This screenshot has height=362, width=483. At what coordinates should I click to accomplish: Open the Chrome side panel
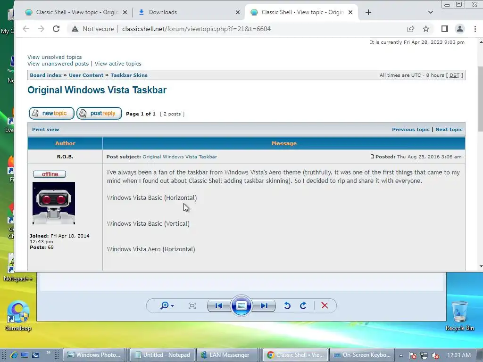click(x=444, y=29)
